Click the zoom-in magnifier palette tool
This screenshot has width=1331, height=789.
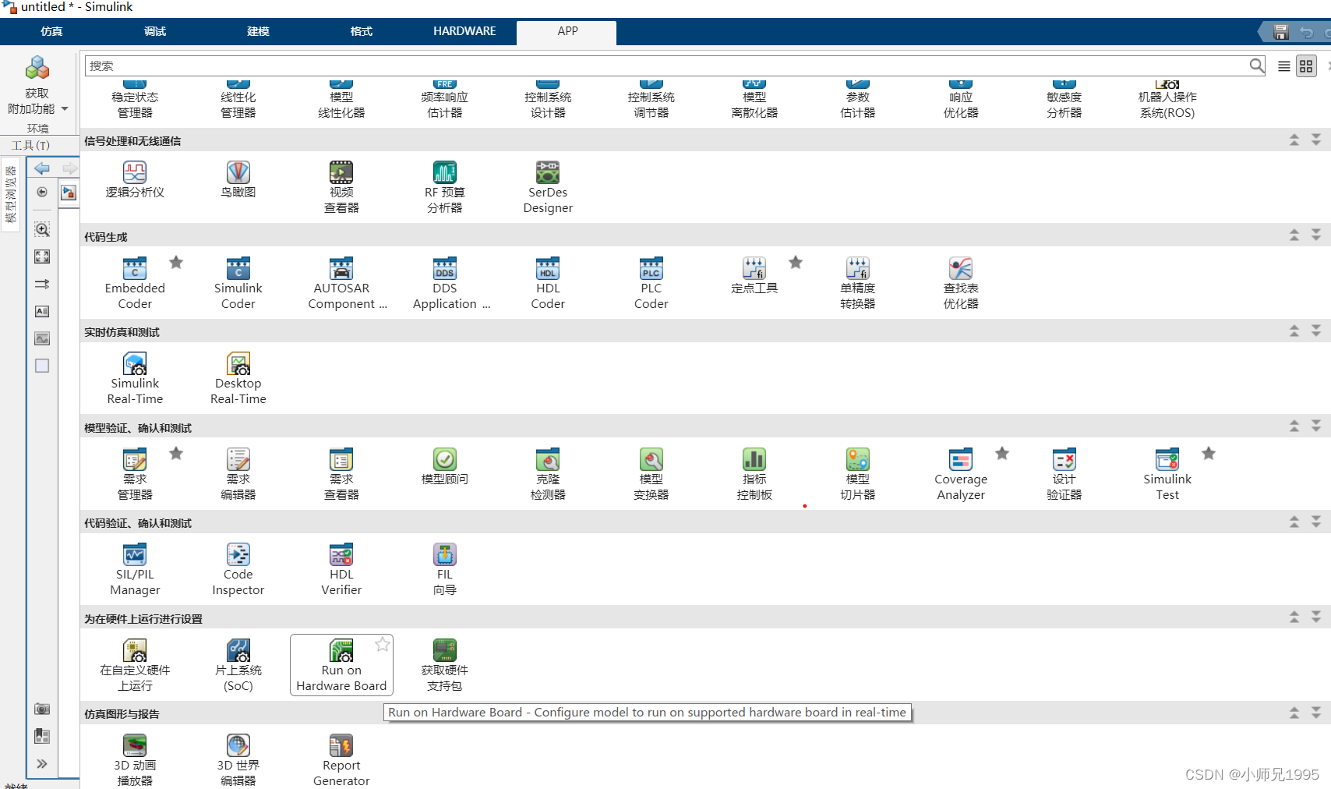pos(42,229)
